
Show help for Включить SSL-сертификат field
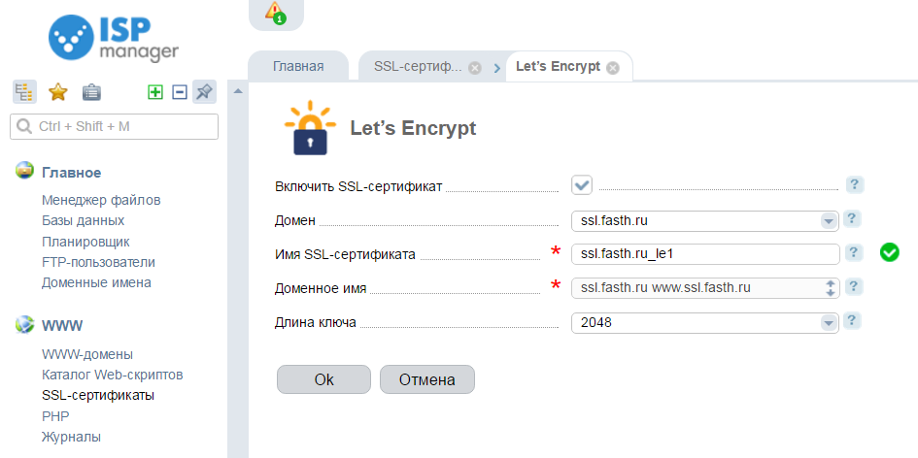(x=855, y=185)
